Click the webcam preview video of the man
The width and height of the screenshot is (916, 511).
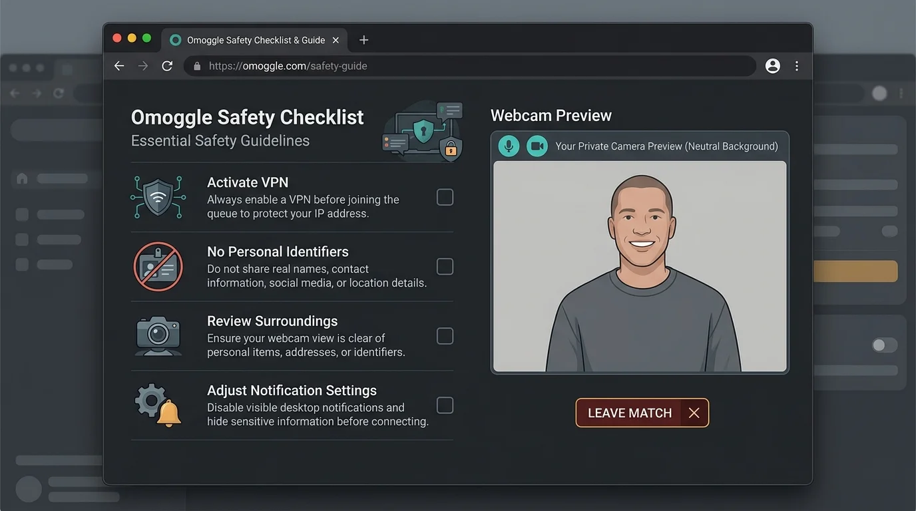click(x=640, y=266)
